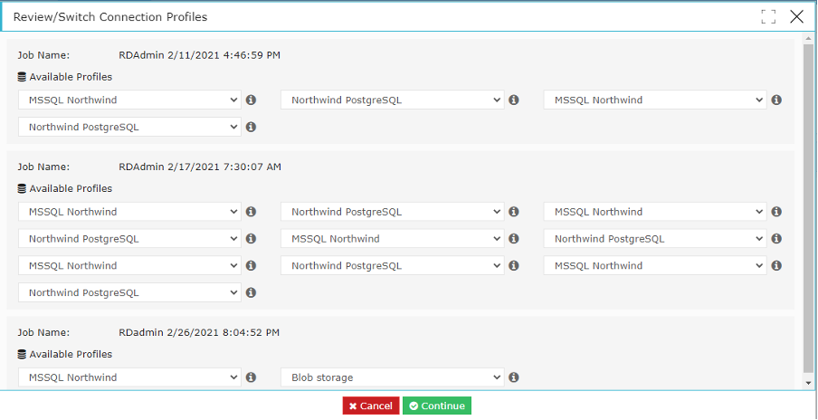Open the last single-row Northwind PostgreSQL dropdown in the 2/17/2021 job
Image resolution: width=818 pixels, height=420 pixels.
point(130,292)
